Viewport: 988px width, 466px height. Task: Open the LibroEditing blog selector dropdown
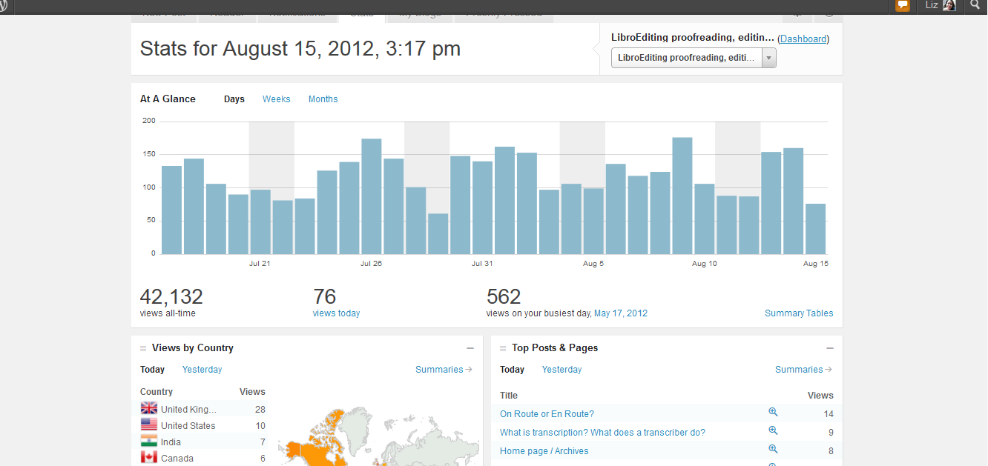click(x=693, y=58)
